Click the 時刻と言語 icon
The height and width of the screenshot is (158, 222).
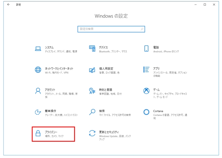pos(92,91)
